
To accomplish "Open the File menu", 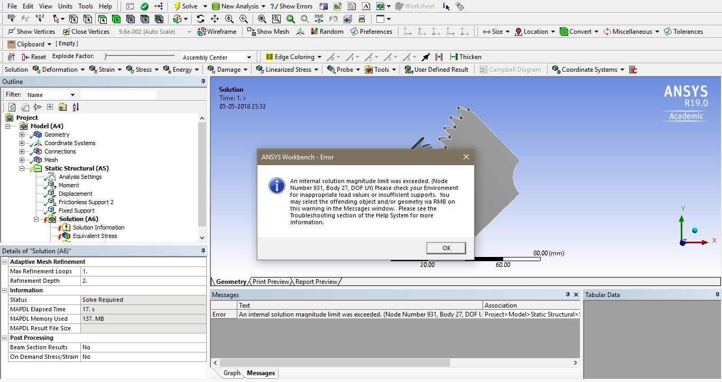I will coord(12,6).
